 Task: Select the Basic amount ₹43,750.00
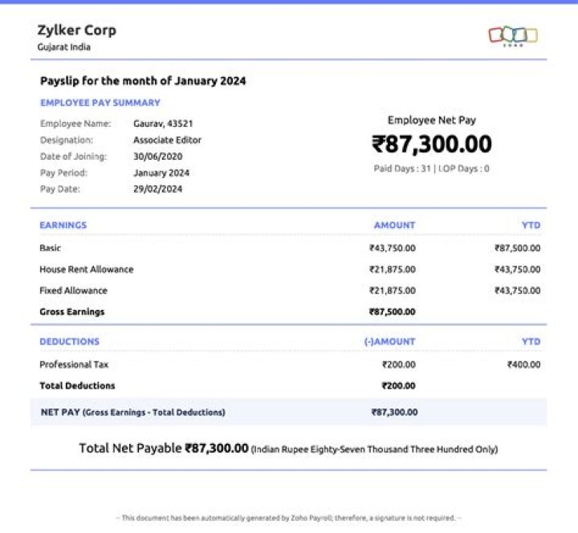pos(392,249)
